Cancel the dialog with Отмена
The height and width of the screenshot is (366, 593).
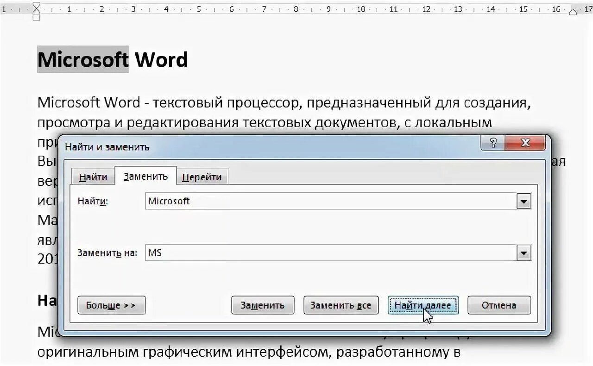[x=499, y=305]
